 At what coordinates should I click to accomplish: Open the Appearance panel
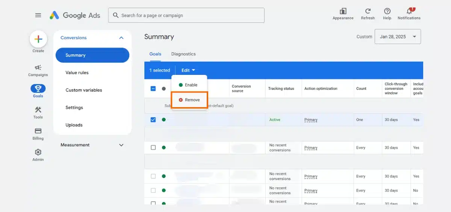(343, 14)
